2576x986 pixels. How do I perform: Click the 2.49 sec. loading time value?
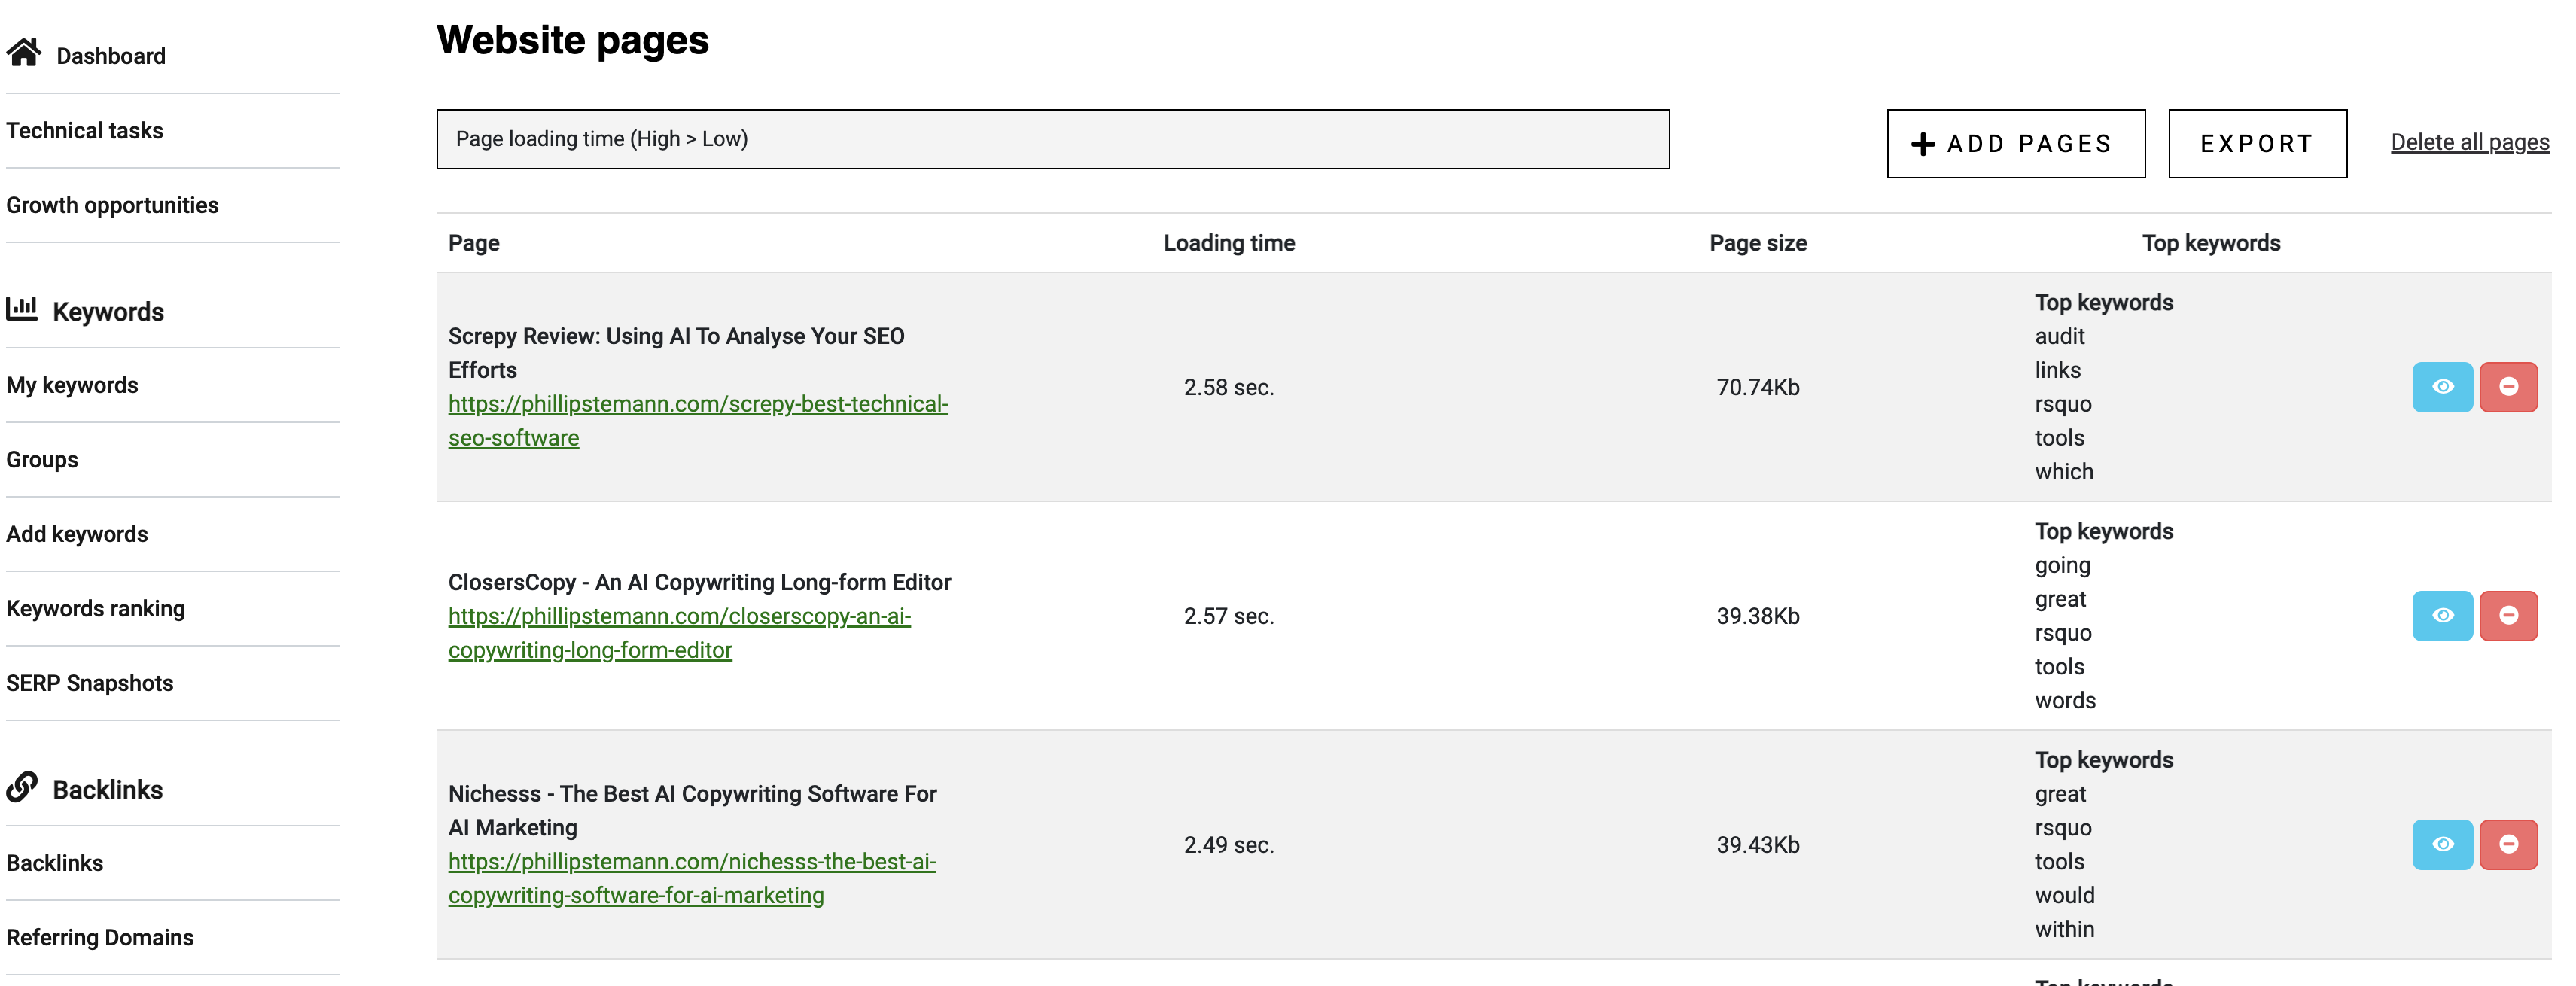tap(1229, 845)
